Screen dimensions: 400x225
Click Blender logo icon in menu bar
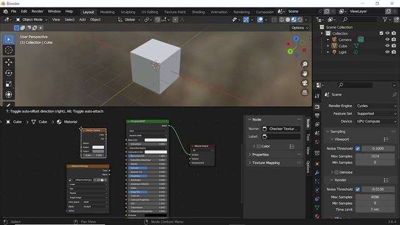[6, 11]
